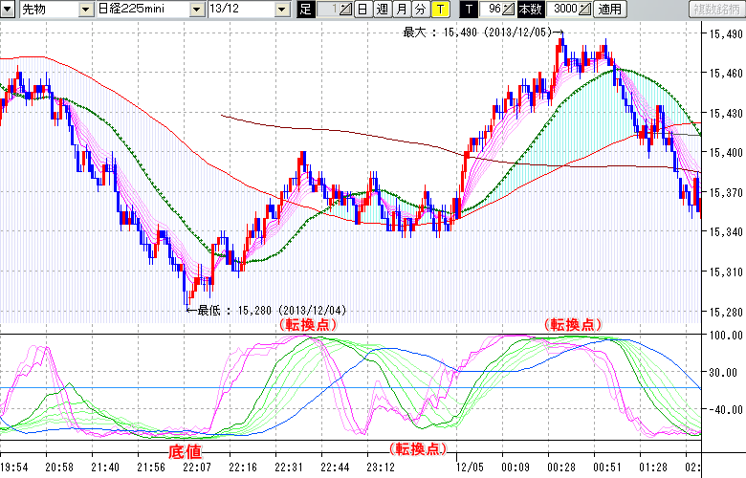Switch chart to 週 weekly bars
The height and width of the screenshot is (478, 746).
[382, 10]
